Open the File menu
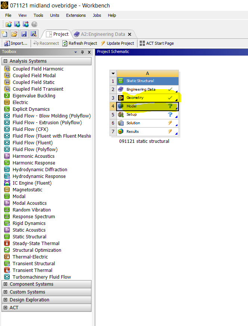 click(x=8, y=15)
